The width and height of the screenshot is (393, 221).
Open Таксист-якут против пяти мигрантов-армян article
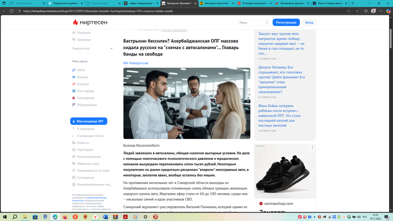[x=281, y=44]
